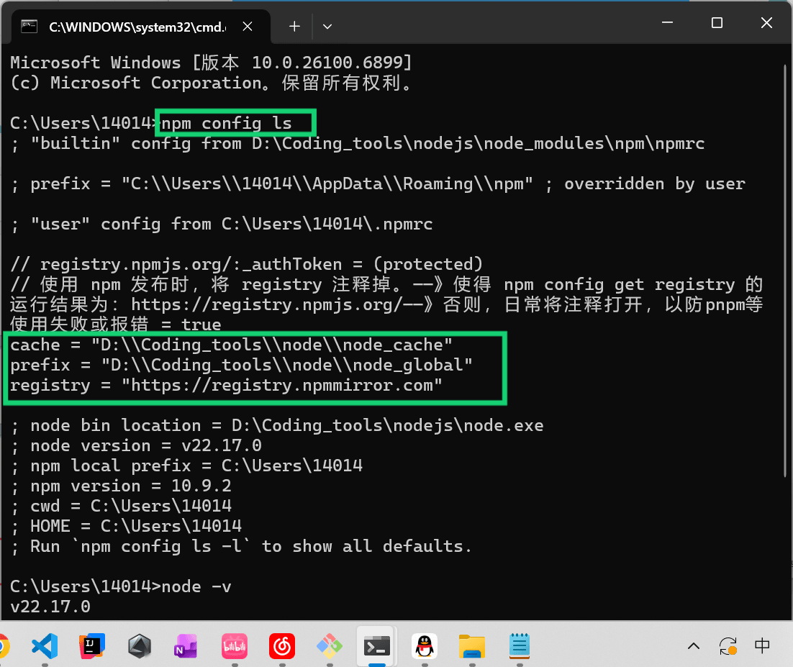Screen dimensions: 793x667
Task: Open File Explorer from the taskbar
Action: point(471,646)
